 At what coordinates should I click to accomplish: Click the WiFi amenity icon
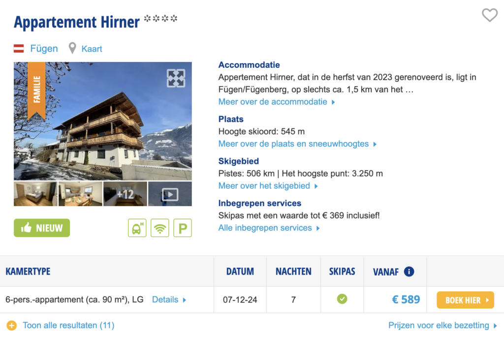coord(160,228)
